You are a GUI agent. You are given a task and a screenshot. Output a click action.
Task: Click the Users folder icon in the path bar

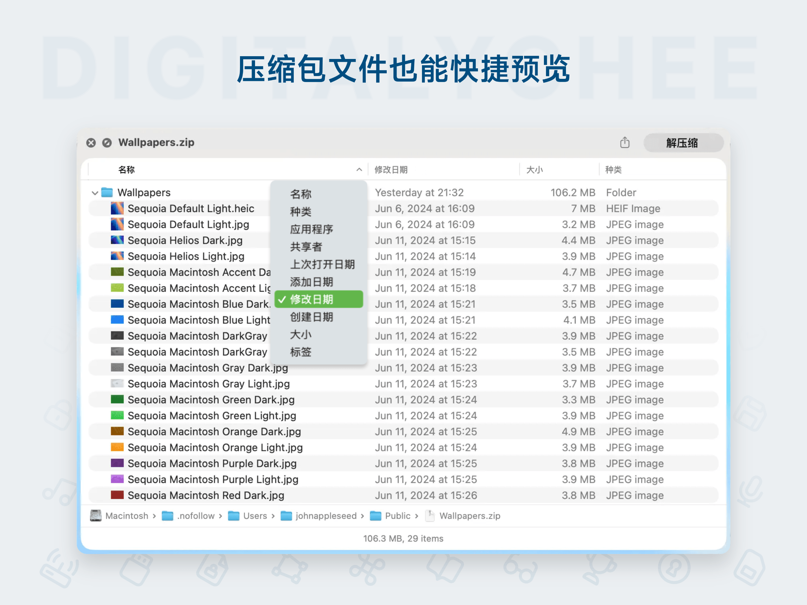pos(233,516)
